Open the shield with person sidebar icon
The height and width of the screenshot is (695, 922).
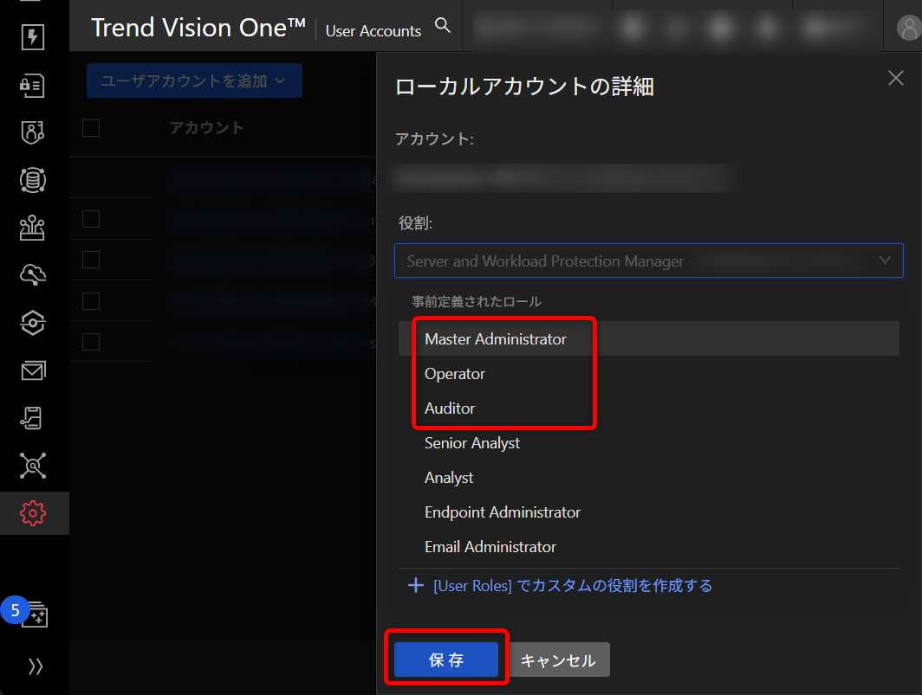point(32,132)
